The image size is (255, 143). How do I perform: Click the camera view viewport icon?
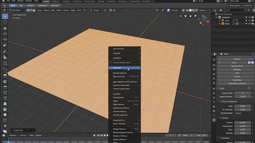point(185,16)
